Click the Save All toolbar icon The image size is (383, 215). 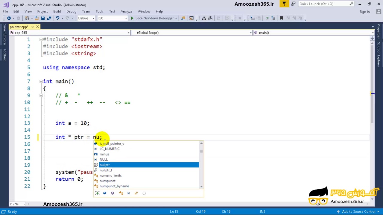tap(49, 18)
